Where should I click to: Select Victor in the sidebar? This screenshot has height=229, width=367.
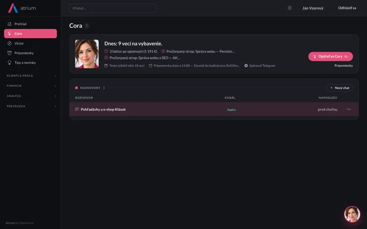tap(30, 43)
